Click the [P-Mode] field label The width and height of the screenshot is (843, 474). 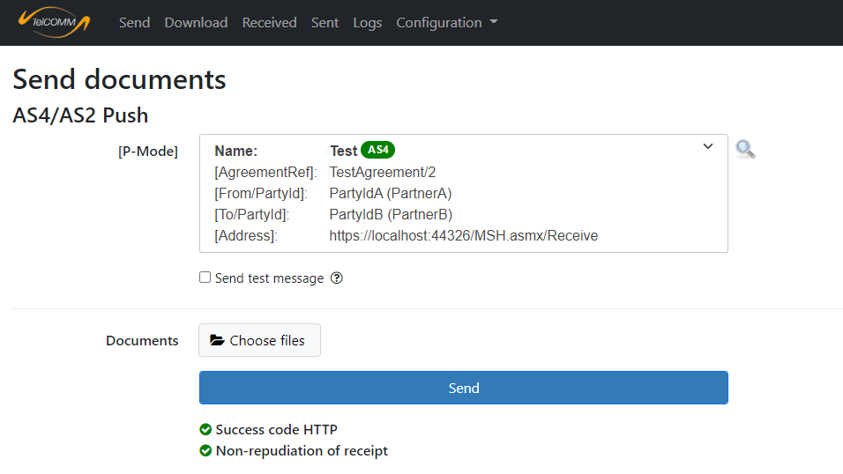click(x=148, y=152)
